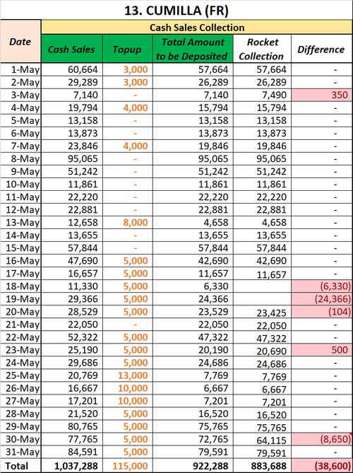Click the 29-May Cash Sales value 80,765
The width and height of the screenshot is (353, 473).
point(83,426)
